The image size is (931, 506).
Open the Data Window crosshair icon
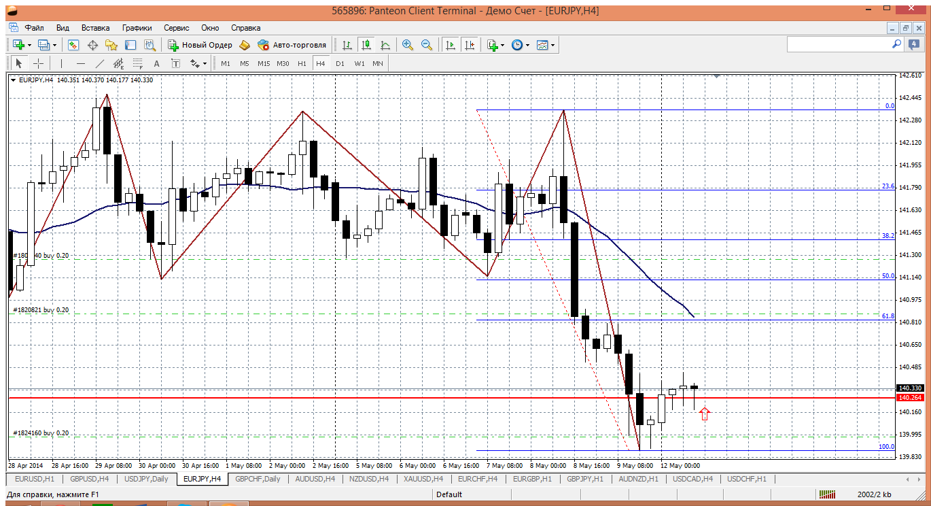pos(92,45)
